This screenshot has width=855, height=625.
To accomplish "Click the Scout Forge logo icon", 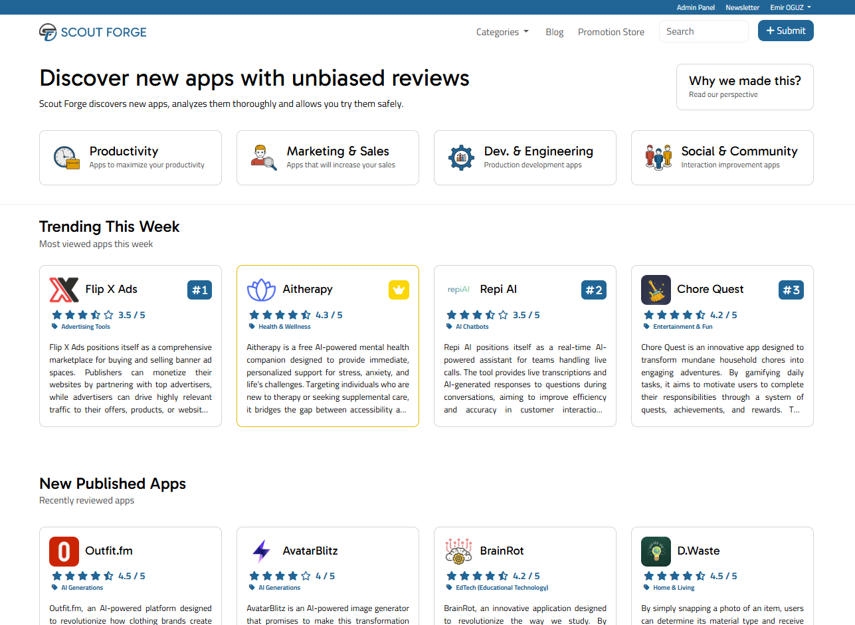I will point(48,32).
